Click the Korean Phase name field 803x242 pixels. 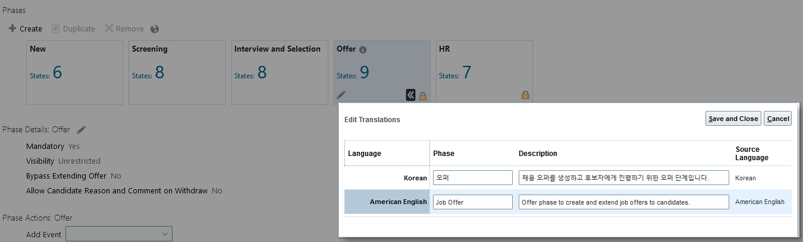click(x=472, y=178)
